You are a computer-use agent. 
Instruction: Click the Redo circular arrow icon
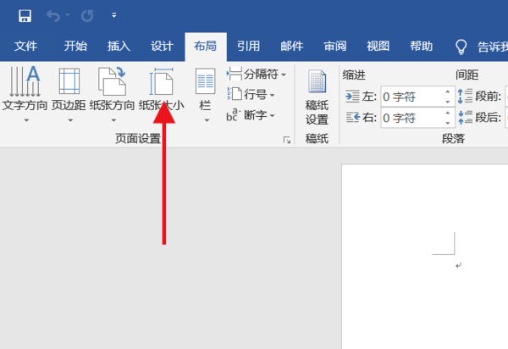click(x=87, y=15)
